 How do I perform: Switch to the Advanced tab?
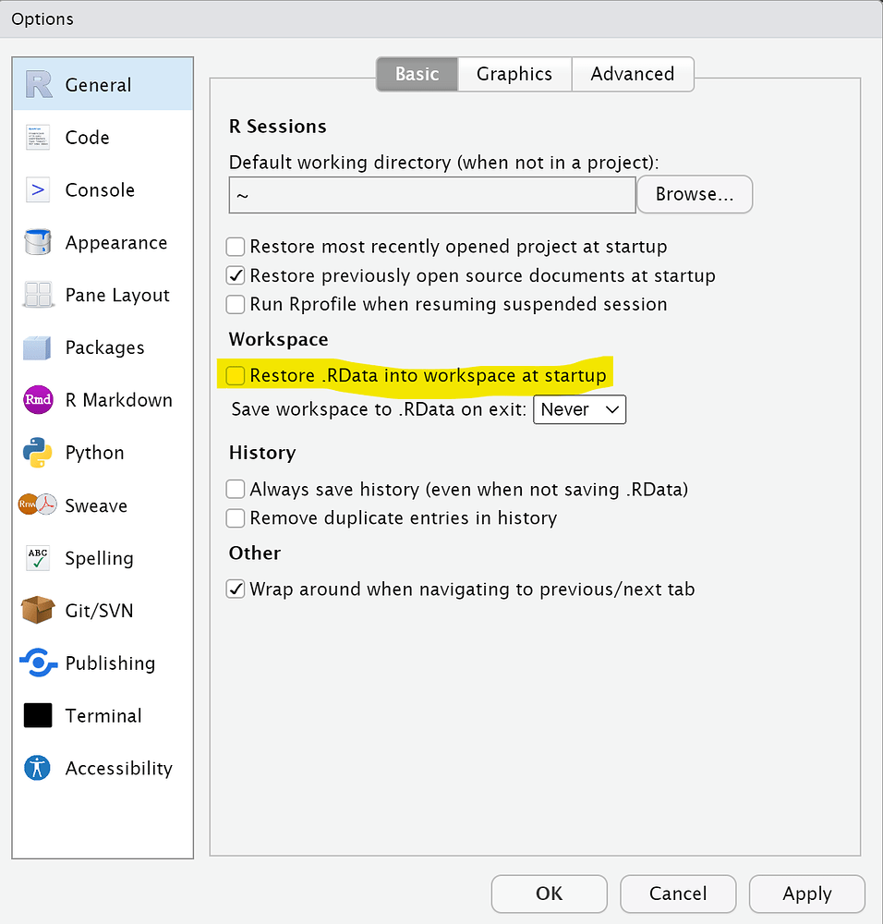click(633, 74)
